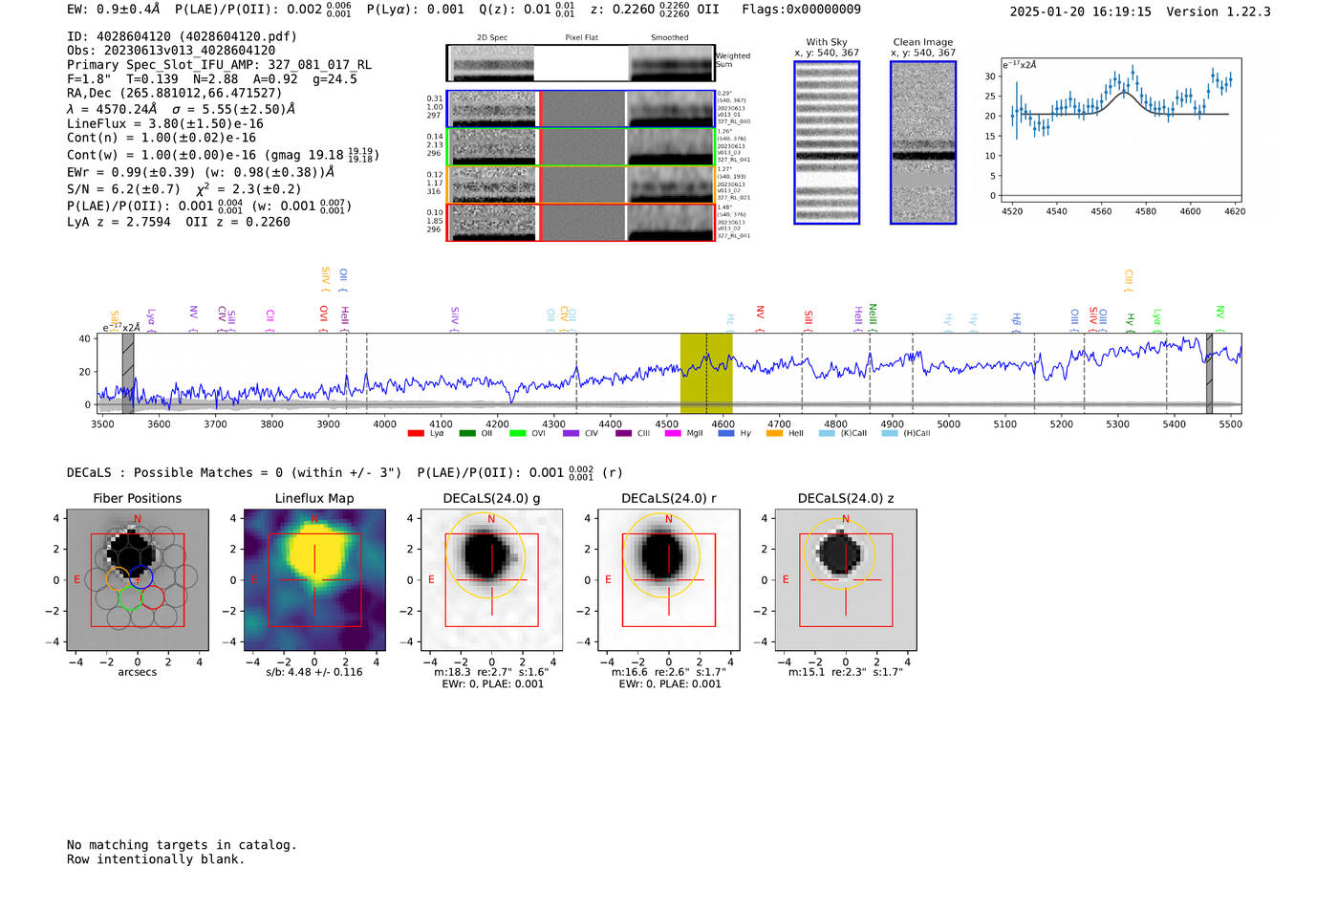The height and width of the screenshot is (911, 1338).
Task: Click the Obs: 20230613v013_4028604120 line
Action: click(171, 51)
